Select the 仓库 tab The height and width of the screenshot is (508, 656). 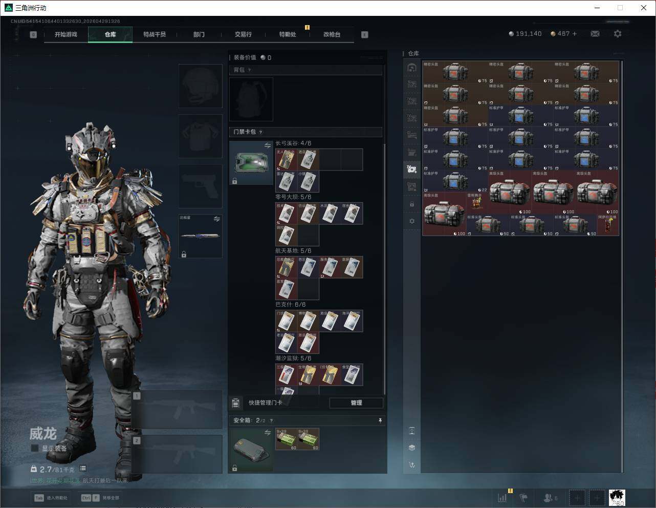click(x=111, y=34)
